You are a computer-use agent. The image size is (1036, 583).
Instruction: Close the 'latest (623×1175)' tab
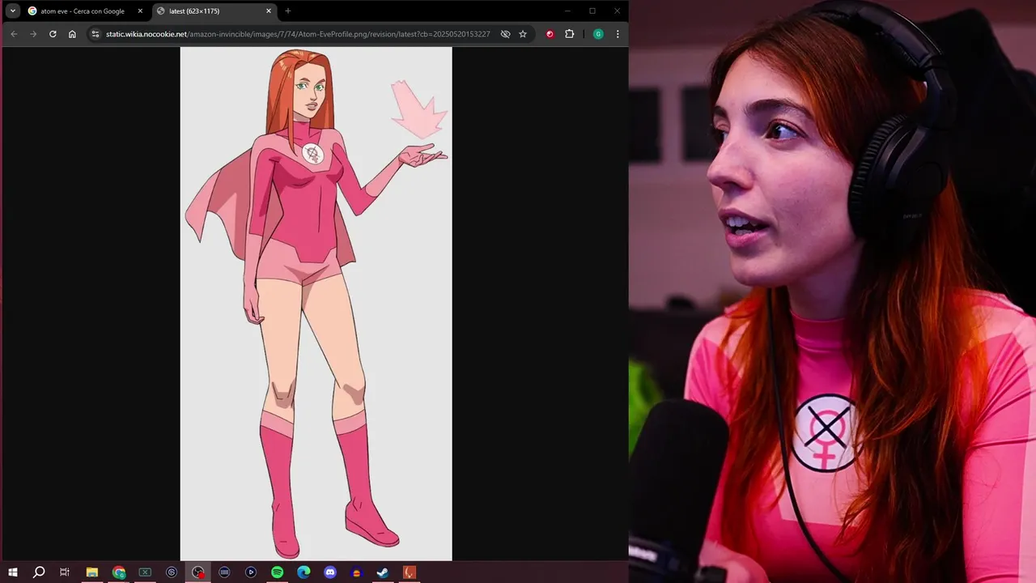(x=269, y=11)
